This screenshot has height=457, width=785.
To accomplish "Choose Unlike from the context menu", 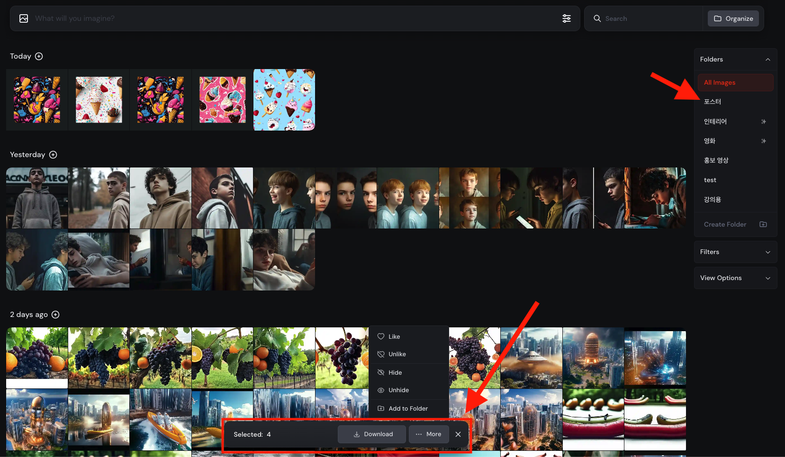I will pyautogui.click(x=409, y=354).
